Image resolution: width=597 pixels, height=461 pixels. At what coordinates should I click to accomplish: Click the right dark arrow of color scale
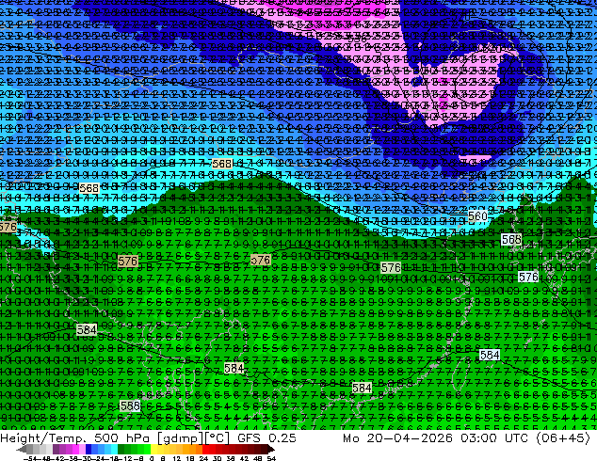(x=271, y=449)
